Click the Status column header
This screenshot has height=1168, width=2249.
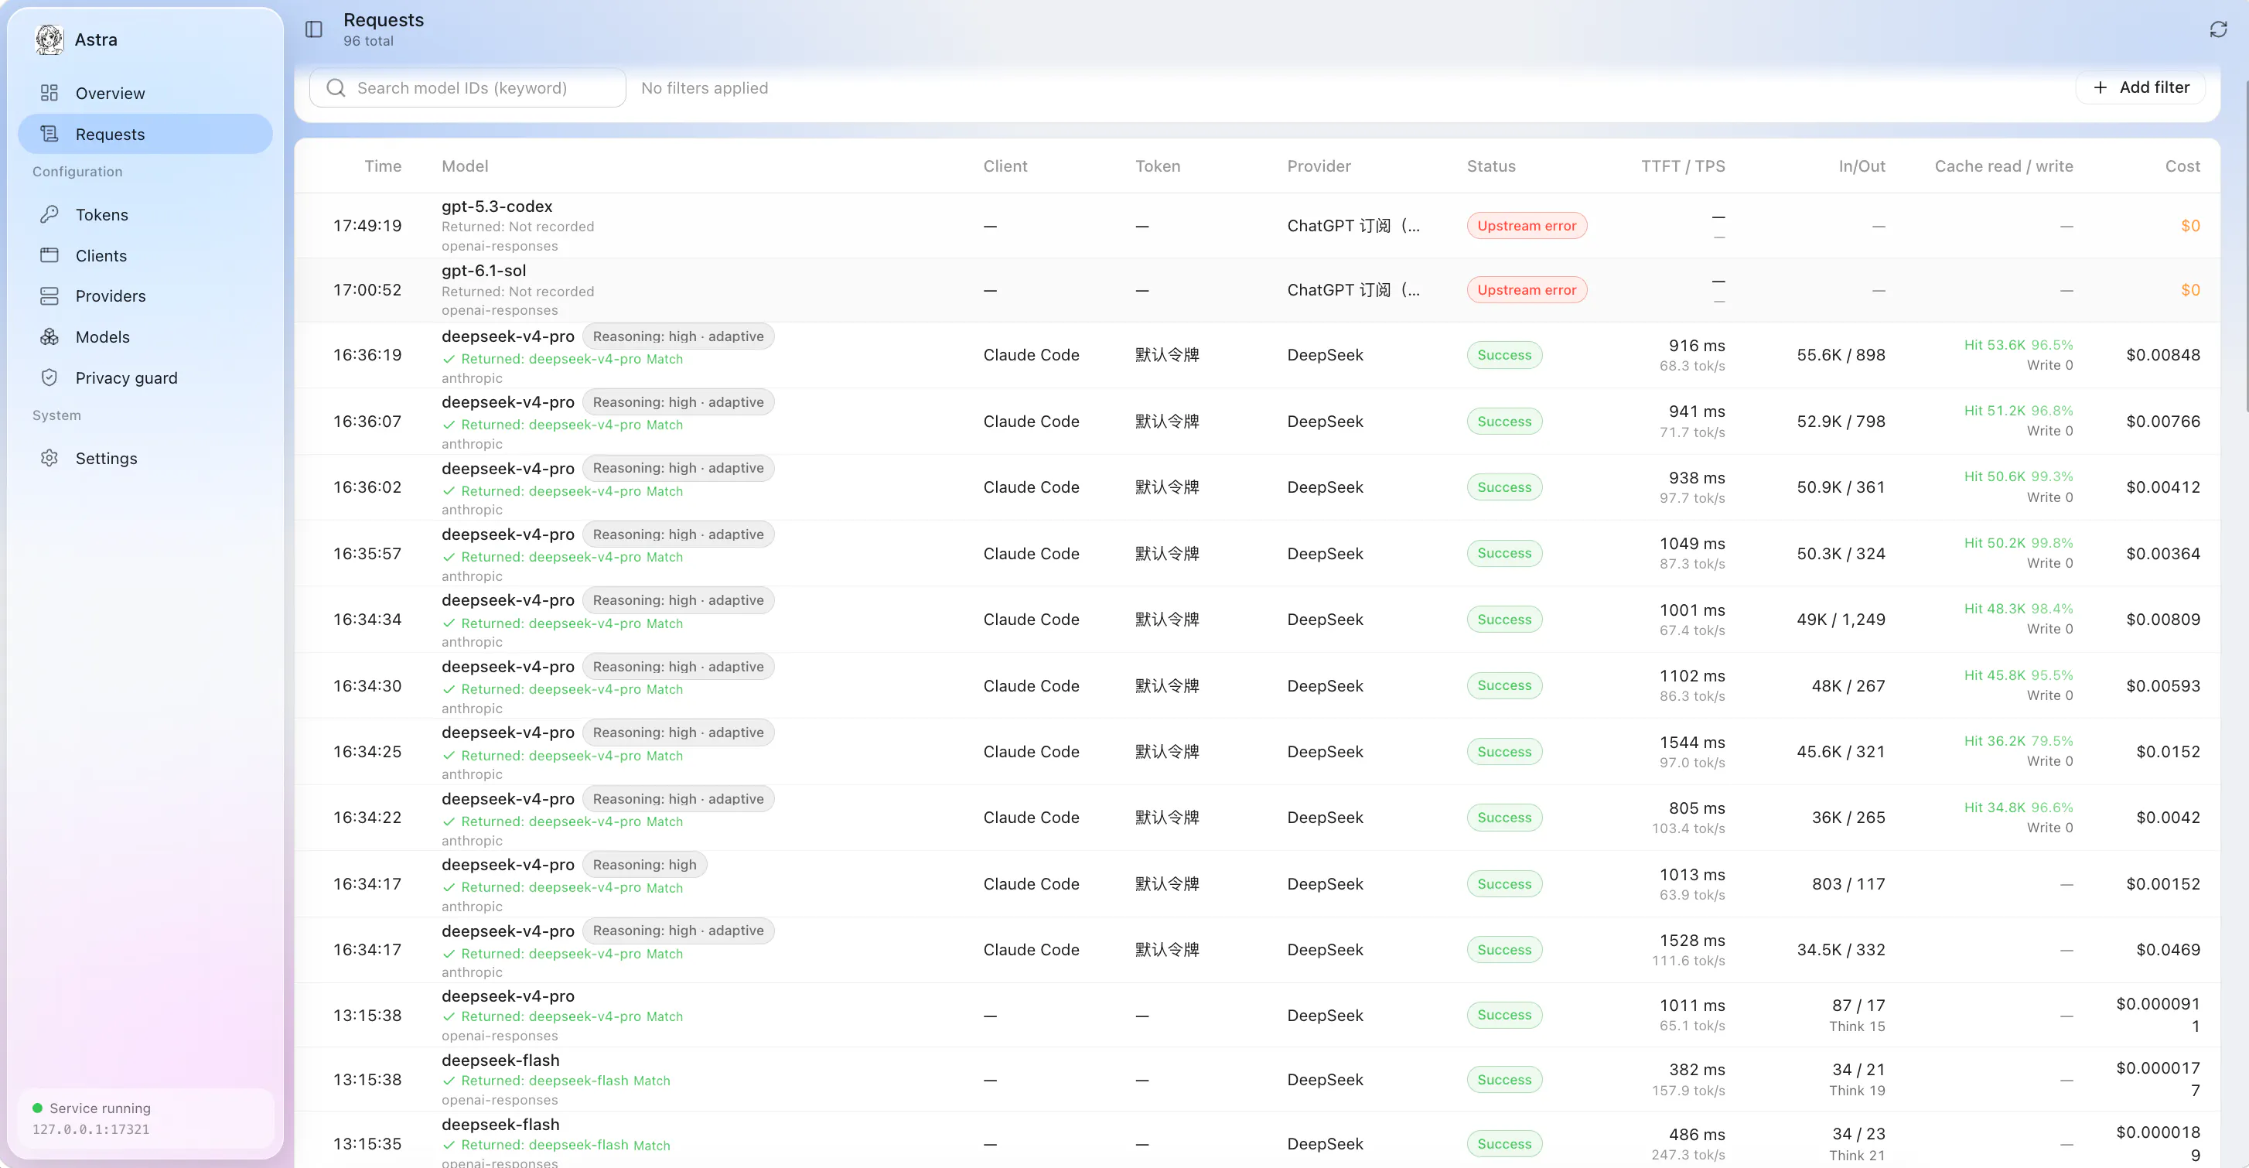(1490, 166)
